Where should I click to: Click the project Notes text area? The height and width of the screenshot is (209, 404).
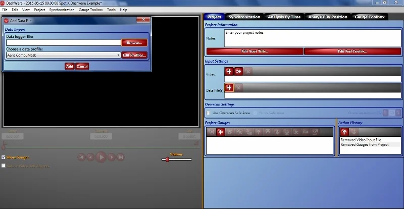tap(313, 38)
